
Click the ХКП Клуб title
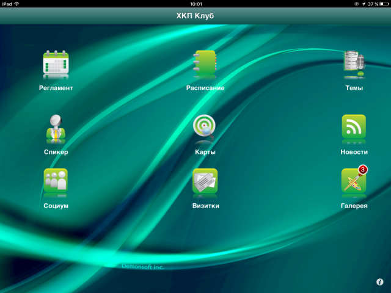point(195,16)
